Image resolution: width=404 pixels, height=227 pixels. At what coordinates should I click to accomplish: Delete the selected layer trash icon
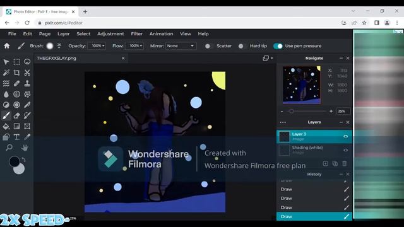pos(345,163)
